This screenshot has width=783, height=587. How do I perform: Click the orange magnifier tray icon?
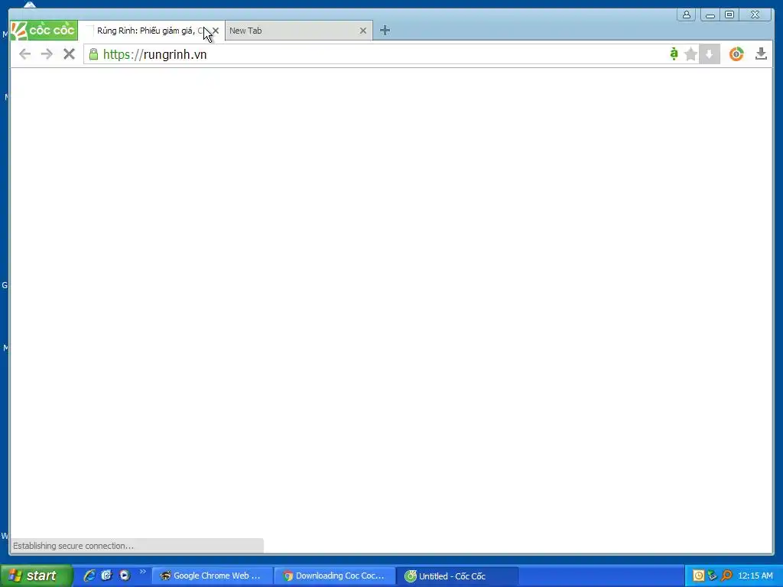[726, 576]
